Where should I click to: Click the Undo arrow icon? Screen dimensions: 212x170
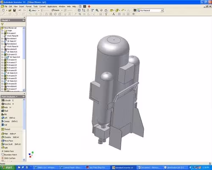coord(20,10)
